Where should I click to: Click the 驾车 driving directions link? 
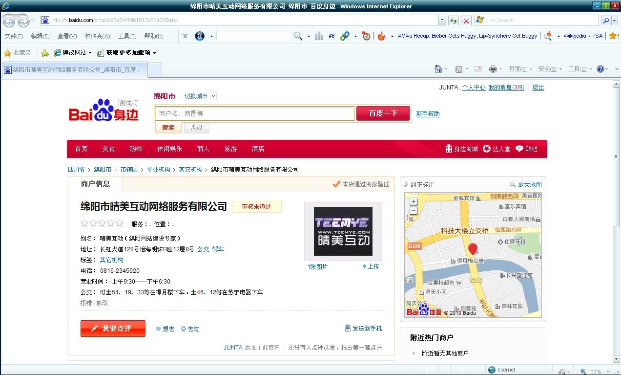pos(218,249)
